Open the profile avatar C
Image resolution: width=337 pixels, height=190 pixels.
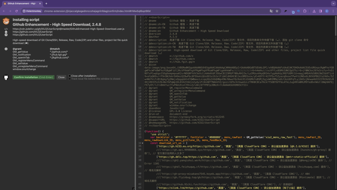coord(327,11)
